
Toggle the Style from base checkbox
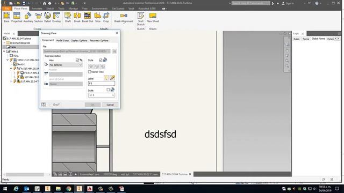coord(101,60)
